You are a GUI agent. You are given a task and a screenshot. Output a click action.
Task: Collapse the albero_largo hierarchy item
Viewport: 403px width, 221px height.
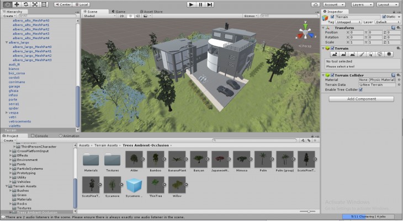6,42
